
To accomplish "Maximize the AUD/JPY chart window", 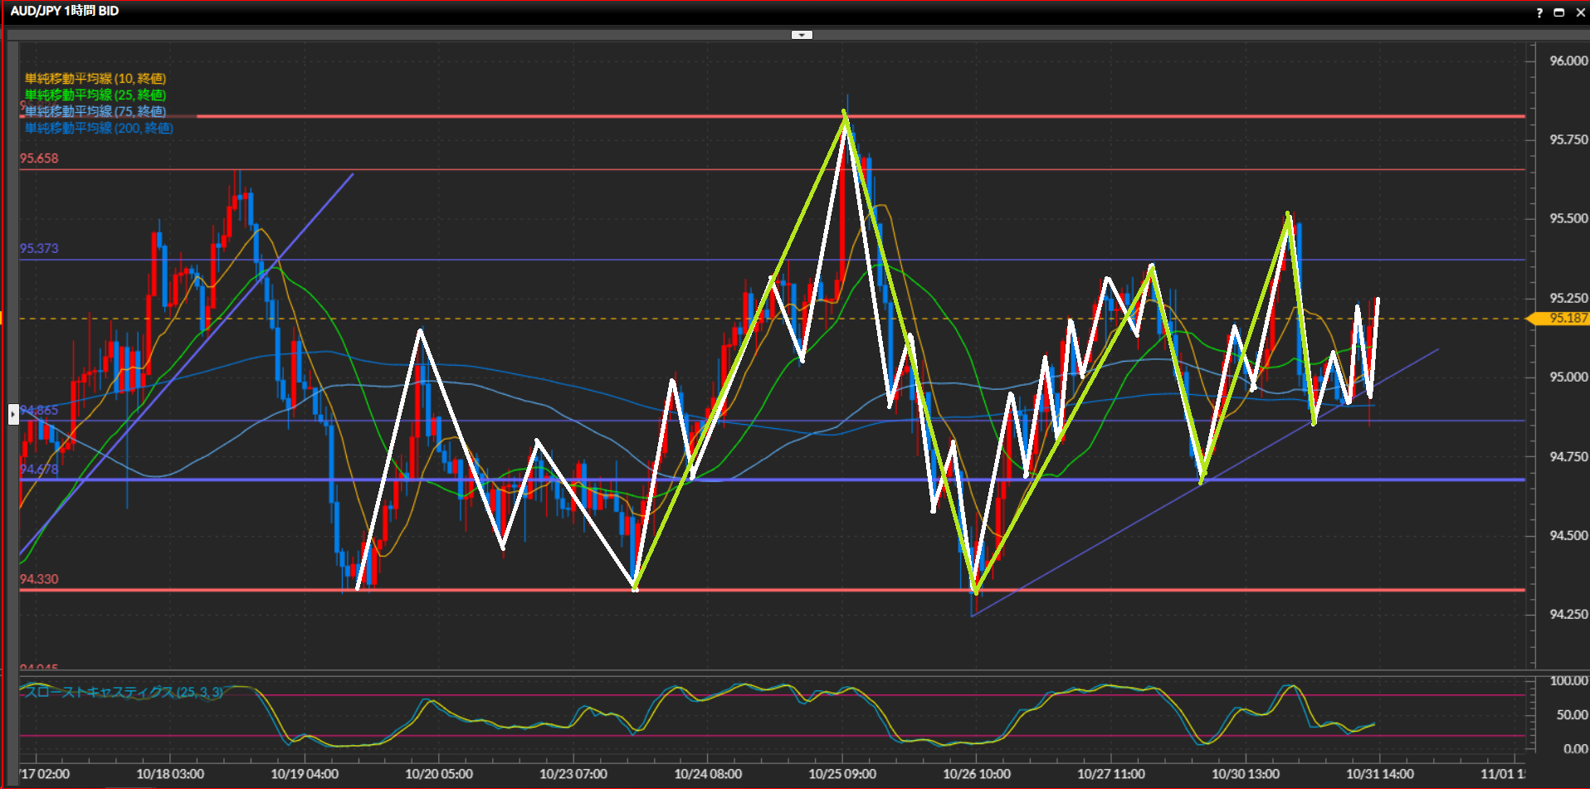I will pos(1558,12).
